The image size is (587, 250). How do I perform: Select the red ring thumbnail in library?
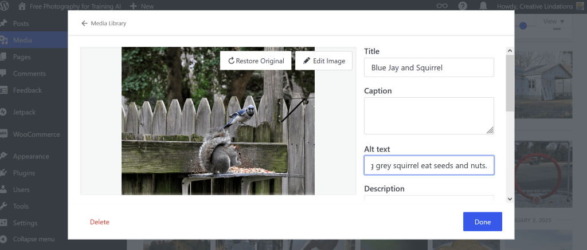543,174
